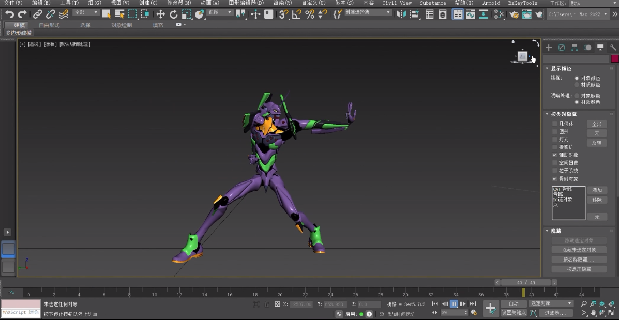Switch to the Utilities wrench panel
Image resolution: width=619 pixels, height=320 pixels.
tap(613, 48)
